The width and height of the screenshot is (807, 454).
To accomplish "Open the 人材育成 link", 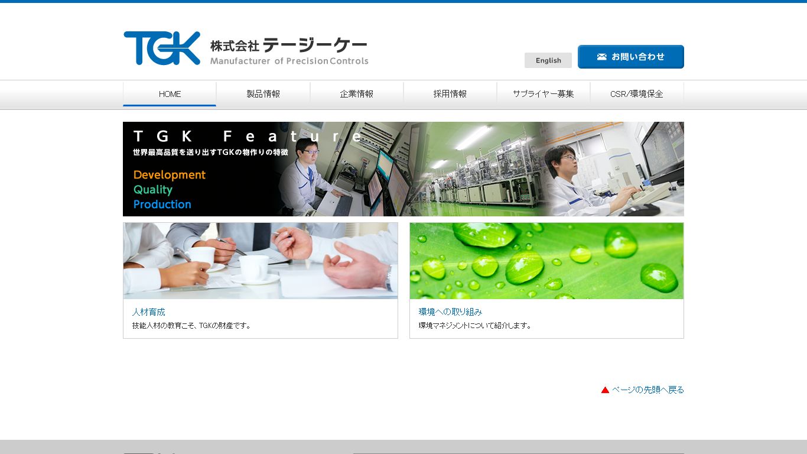I will tap(149, 312).
